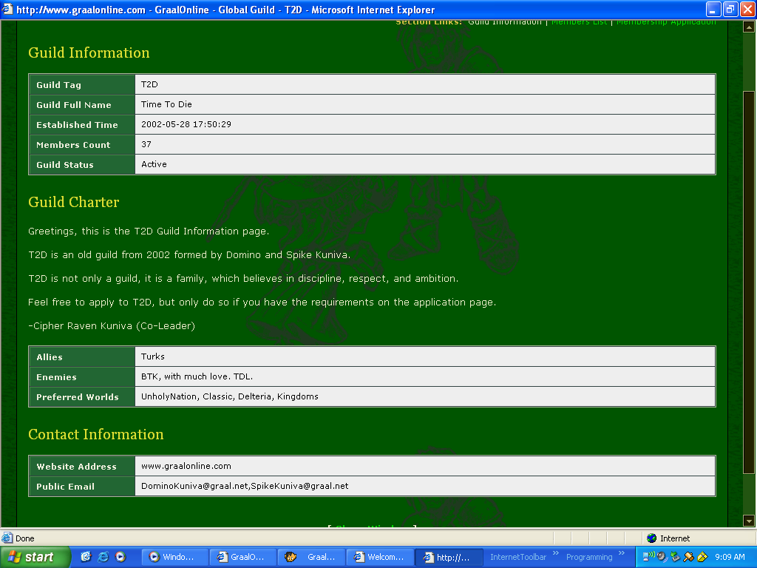The width and height of the screenshot is (757, 568).
Task: Switch to the Welcom... taskbar window
Action: click(x=380, y=558)
